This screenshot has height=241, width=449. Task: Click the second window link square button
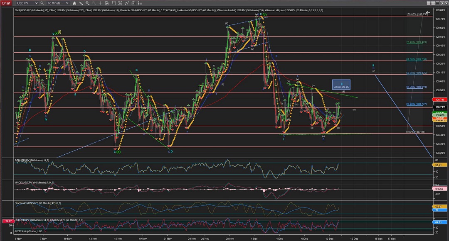click(x=433, y=3)
